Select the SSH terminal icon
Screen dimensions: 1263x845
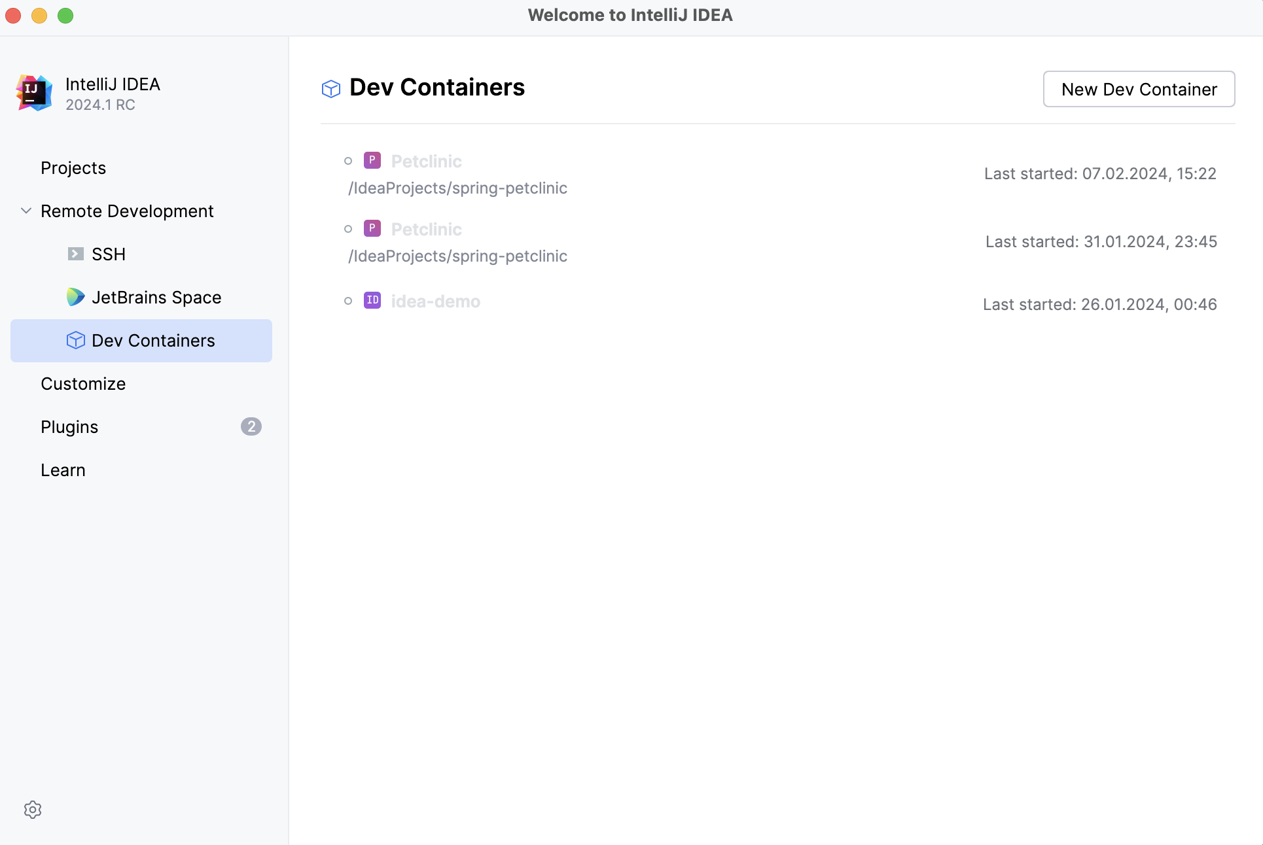pyautogui.click(x=75, y=254)
